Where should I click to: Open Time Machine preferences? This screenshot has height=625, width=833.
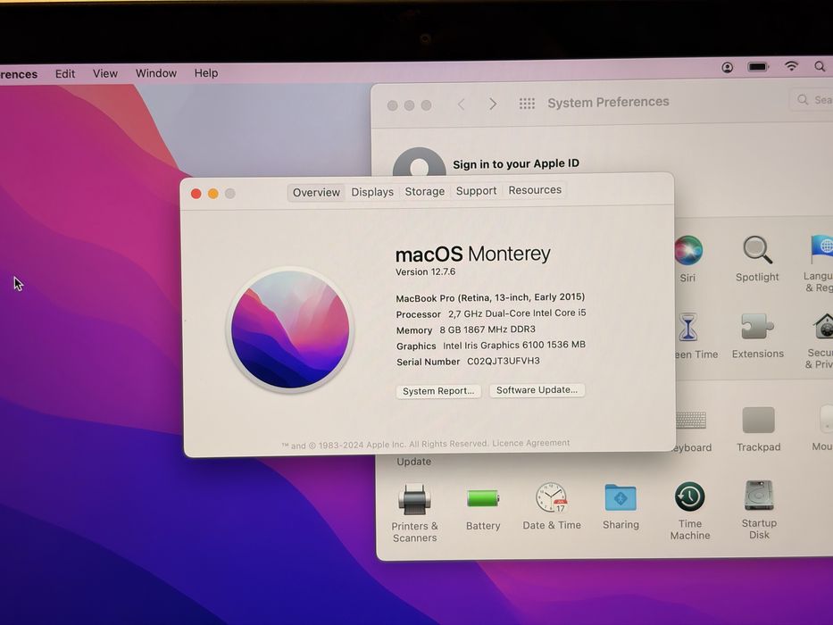[689, 496]
